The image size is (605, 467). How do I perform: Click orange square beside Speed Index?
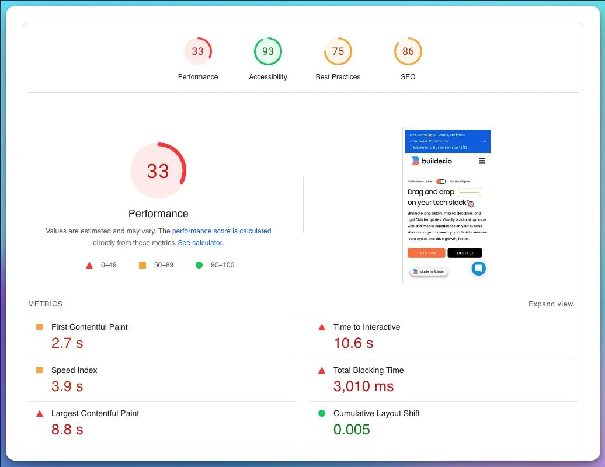[x=39, y=370]
